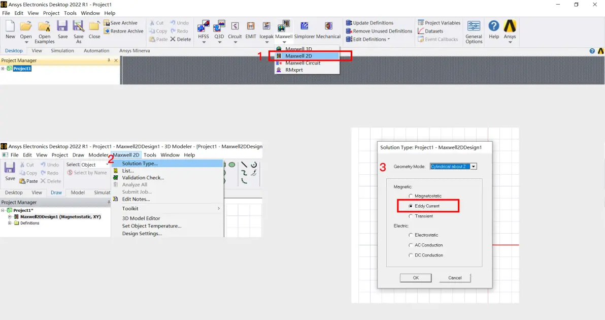Click Edit Notes... menu entry
Viewport: 605px width, 320px height.
point(168,199)
